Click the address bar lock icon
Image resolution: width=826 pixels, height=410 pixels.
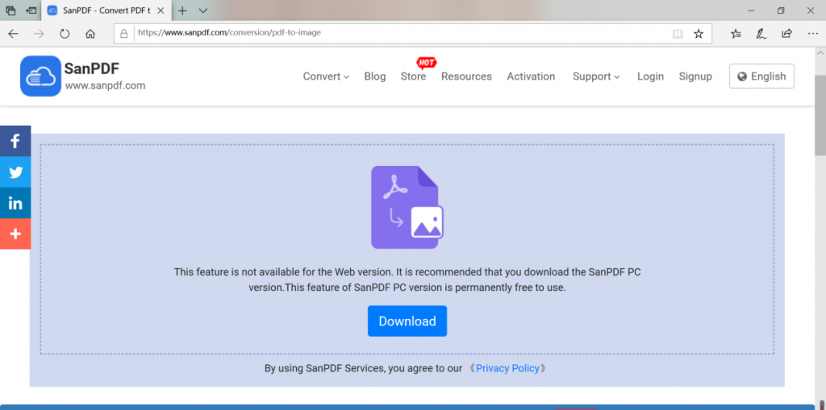pyautogui.click(x=123, y=33)
